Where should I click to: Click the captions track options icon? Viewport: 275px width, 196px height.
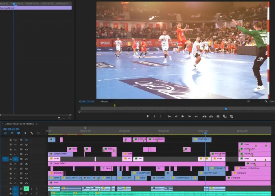38,133
